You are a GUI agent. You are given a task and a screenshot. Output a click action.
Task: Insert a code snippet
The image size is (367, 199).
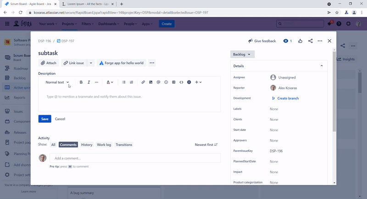point(181,82)
